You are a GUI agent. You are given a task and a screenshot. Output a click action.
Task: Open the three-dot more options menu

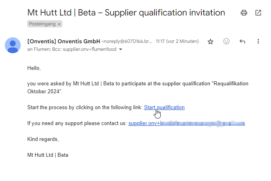pos(258,41)
